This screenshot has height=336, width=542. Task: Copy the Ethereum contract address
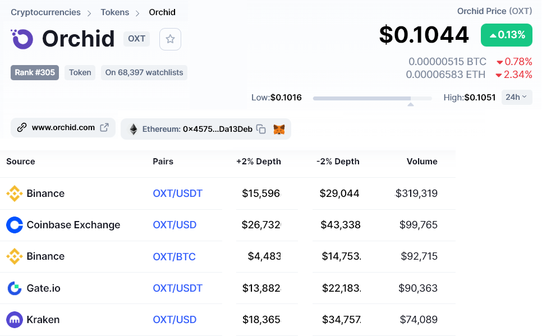[x=261, y=128]
